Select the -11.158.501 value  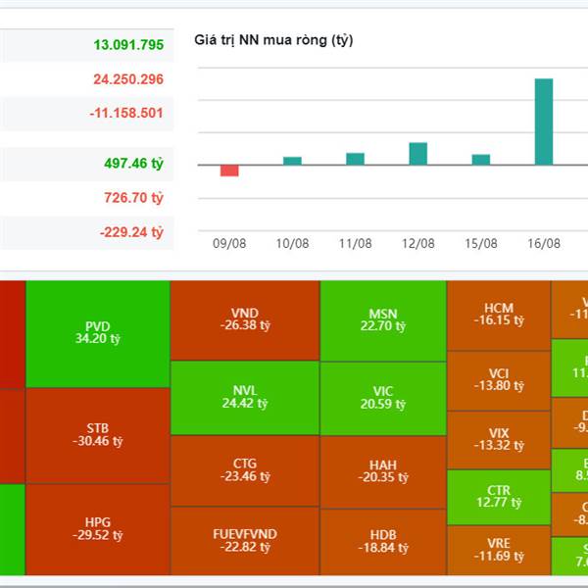(x=126, y=113)
